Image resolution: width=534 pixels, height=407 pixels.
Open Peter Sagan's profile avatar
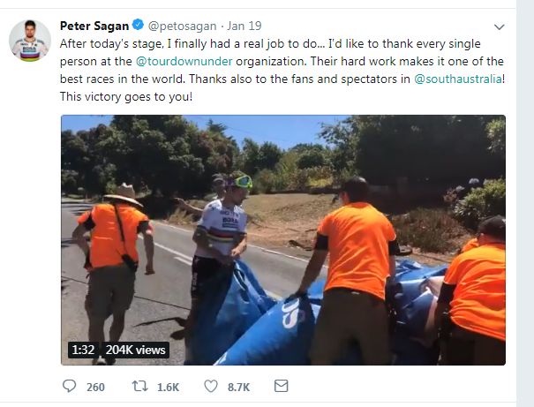pyautogui.click(x=30, y=41)
